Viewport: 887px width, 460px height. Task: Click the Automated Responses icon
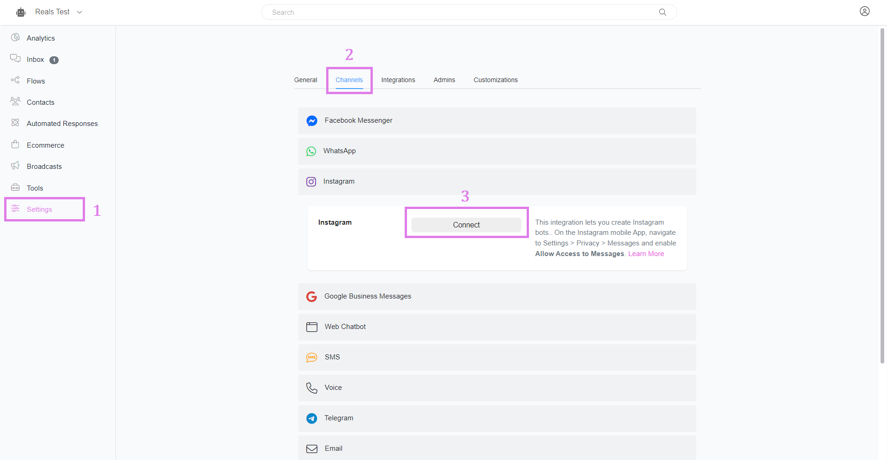(15, 123)
